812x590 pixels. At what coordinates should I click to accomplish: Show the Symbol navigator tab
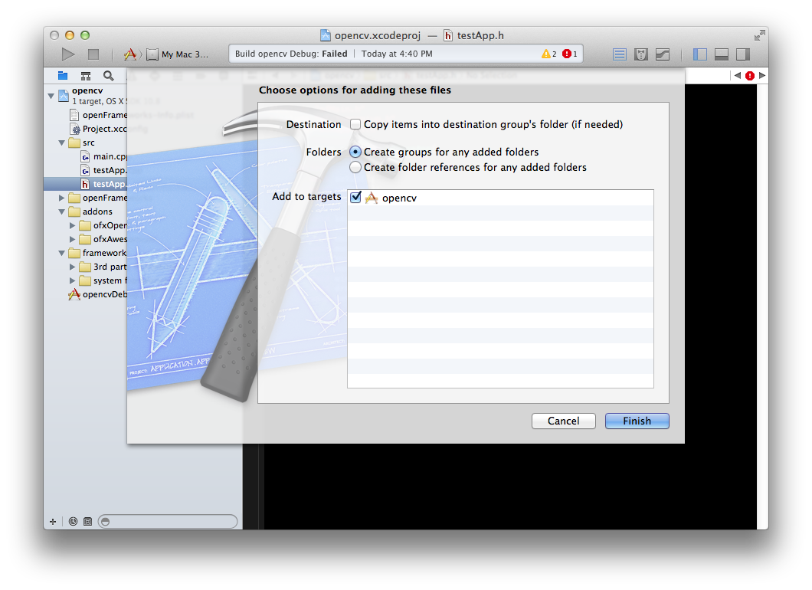click(86, 76)
